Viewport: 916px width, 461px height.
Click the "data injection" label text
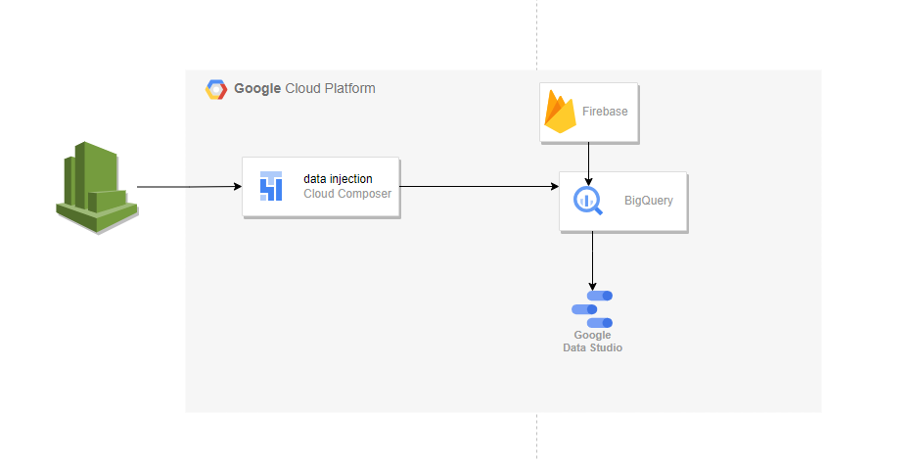338,179
